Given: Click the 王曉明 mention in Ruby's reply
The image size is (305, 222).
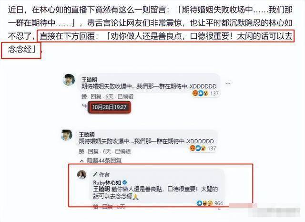Looking at the screenshot, I should tap(102, 189).
